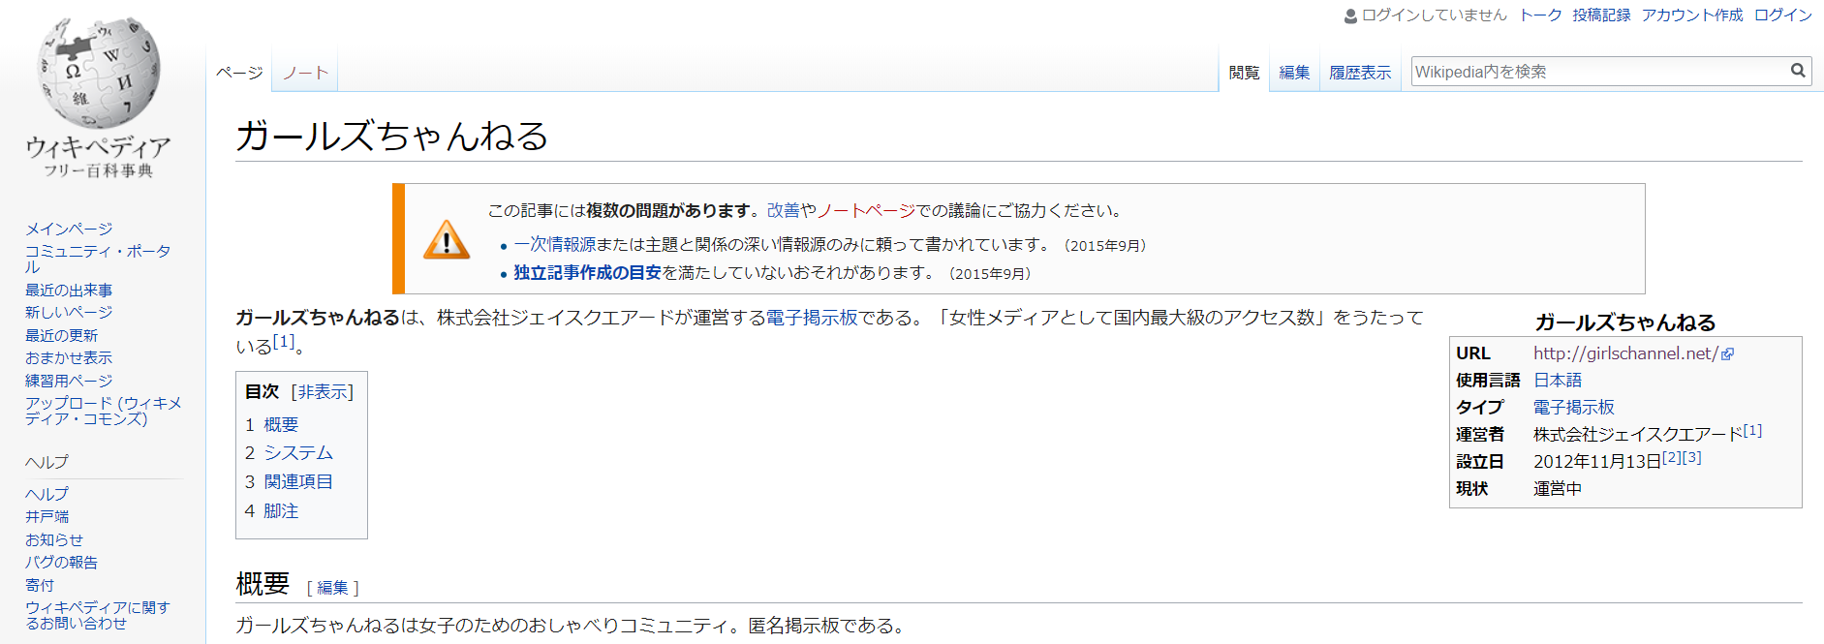Image resolution: width=1824 pixels, height=644 pixels.
Task: Click the ガールズちゃんねる page heading
Action: pyautogui.click(x=392, y=136)
